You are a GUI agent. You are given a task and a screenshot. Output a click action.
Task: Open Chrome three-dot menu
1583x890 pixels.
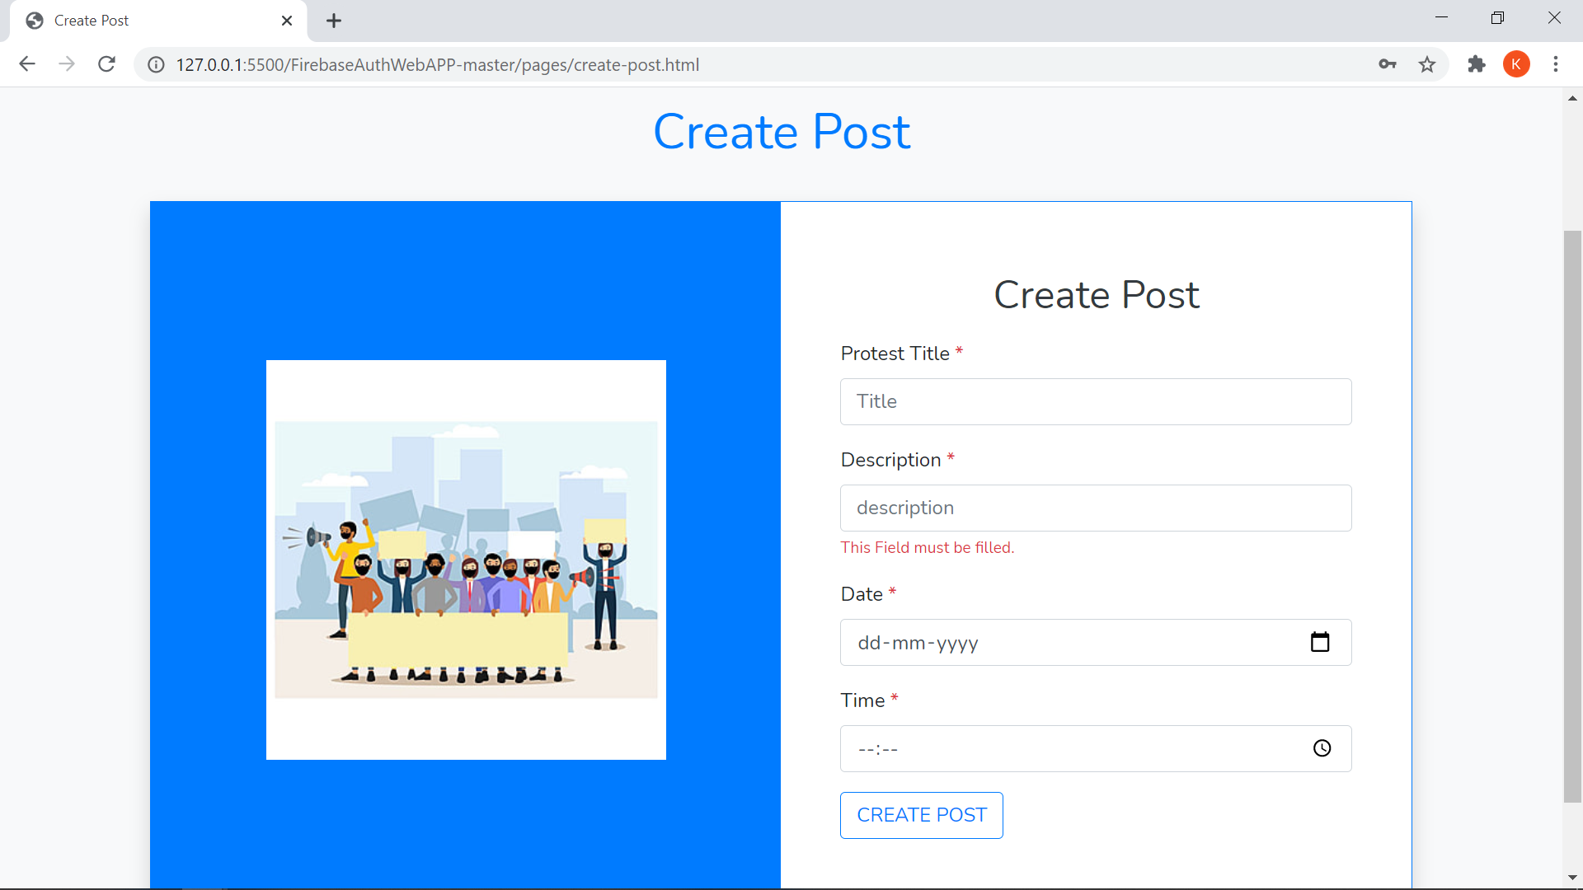(1556, 64)
